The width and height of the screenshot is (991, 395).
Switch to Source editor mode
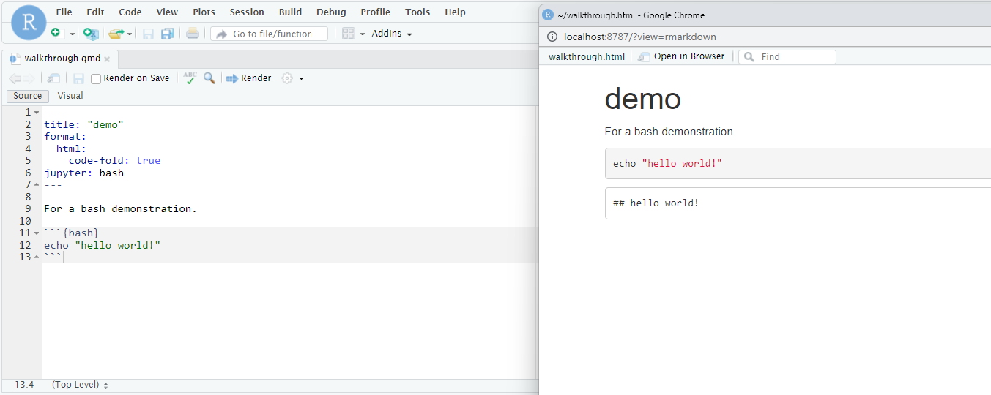pyautogui.click(x=28, y=96)
